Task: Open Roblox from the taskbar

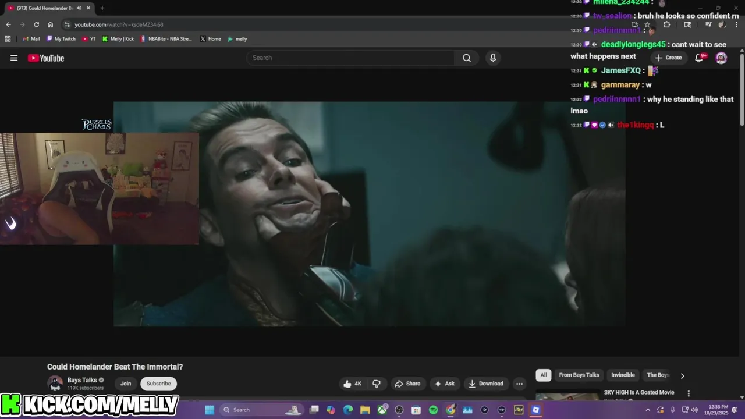Action: 535,410
